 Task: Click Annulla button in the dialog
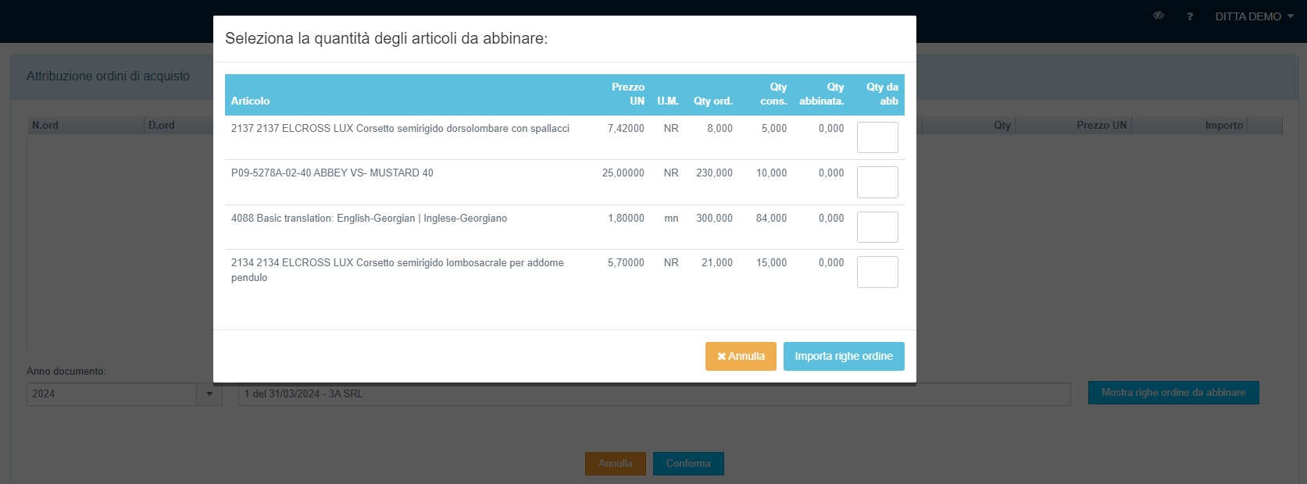coord(740,356)
